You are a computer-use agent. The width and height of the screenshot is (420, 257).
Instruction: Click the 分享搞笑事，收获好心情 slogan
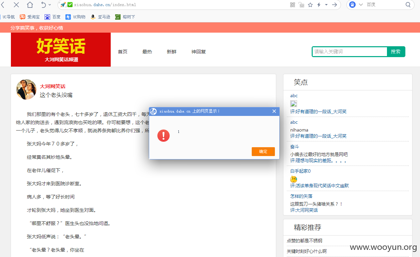pyautogui.click(x=37, y=28)
